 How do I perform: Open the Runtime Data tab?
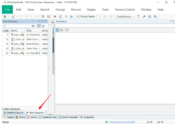(x=48, y=117)
